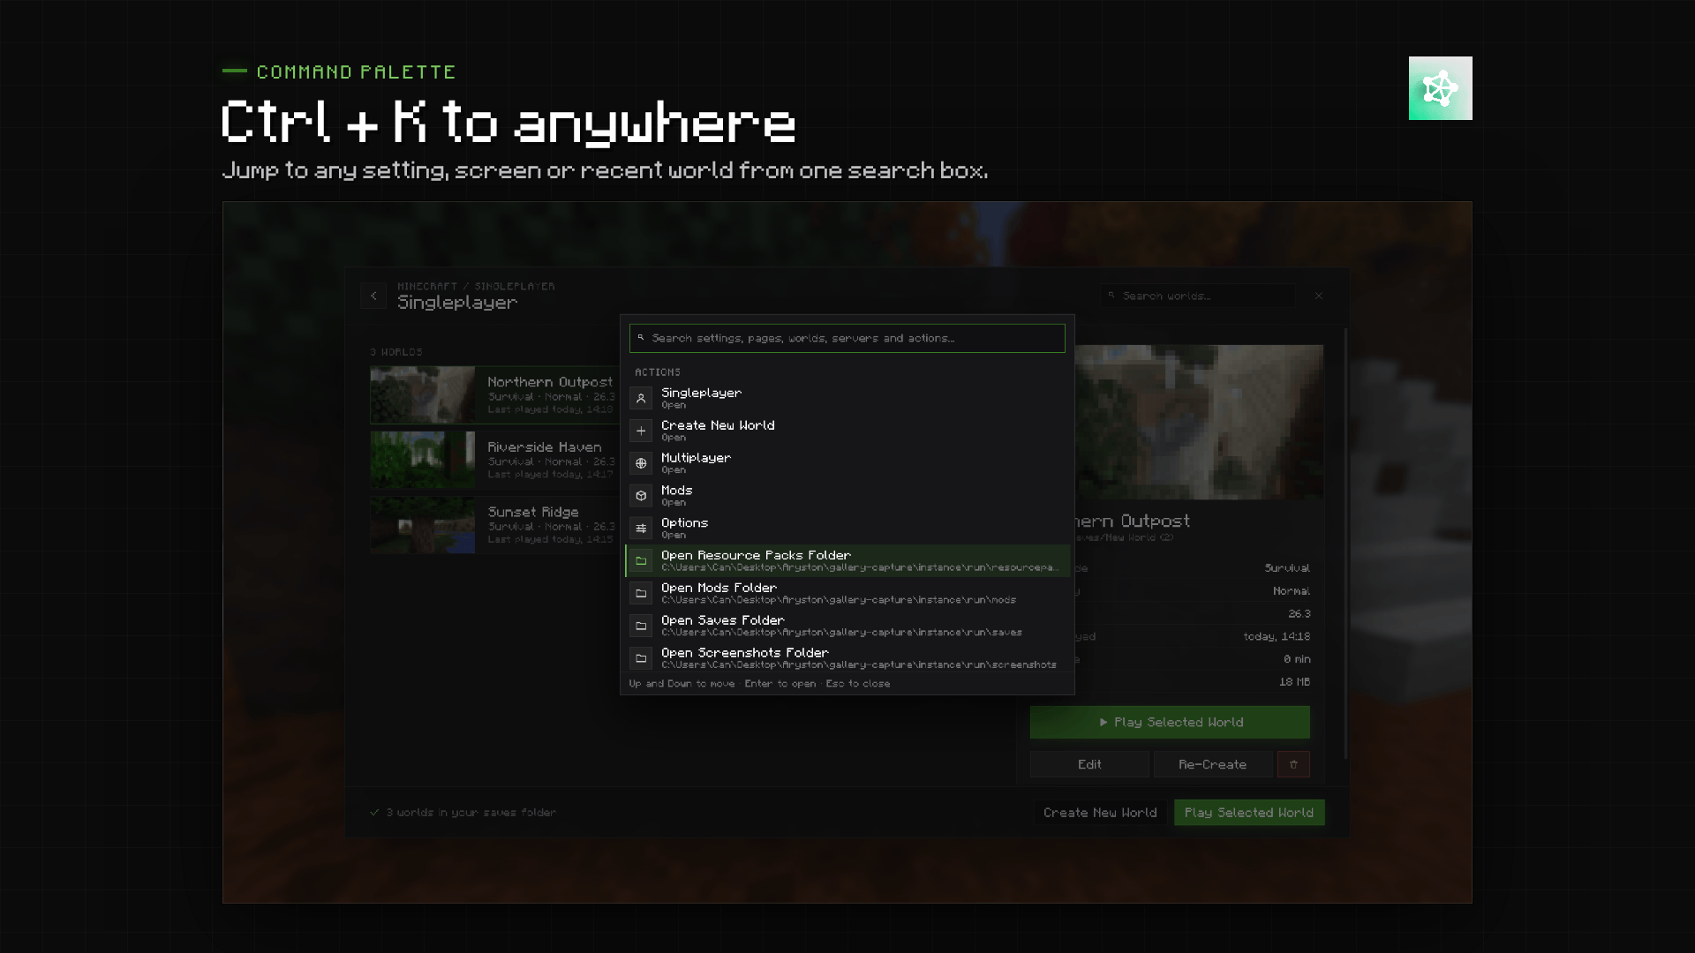Click the Open Saves Folder folder icon
Image resolution: width=1695 pixels, height=953 pixels.
641,627
